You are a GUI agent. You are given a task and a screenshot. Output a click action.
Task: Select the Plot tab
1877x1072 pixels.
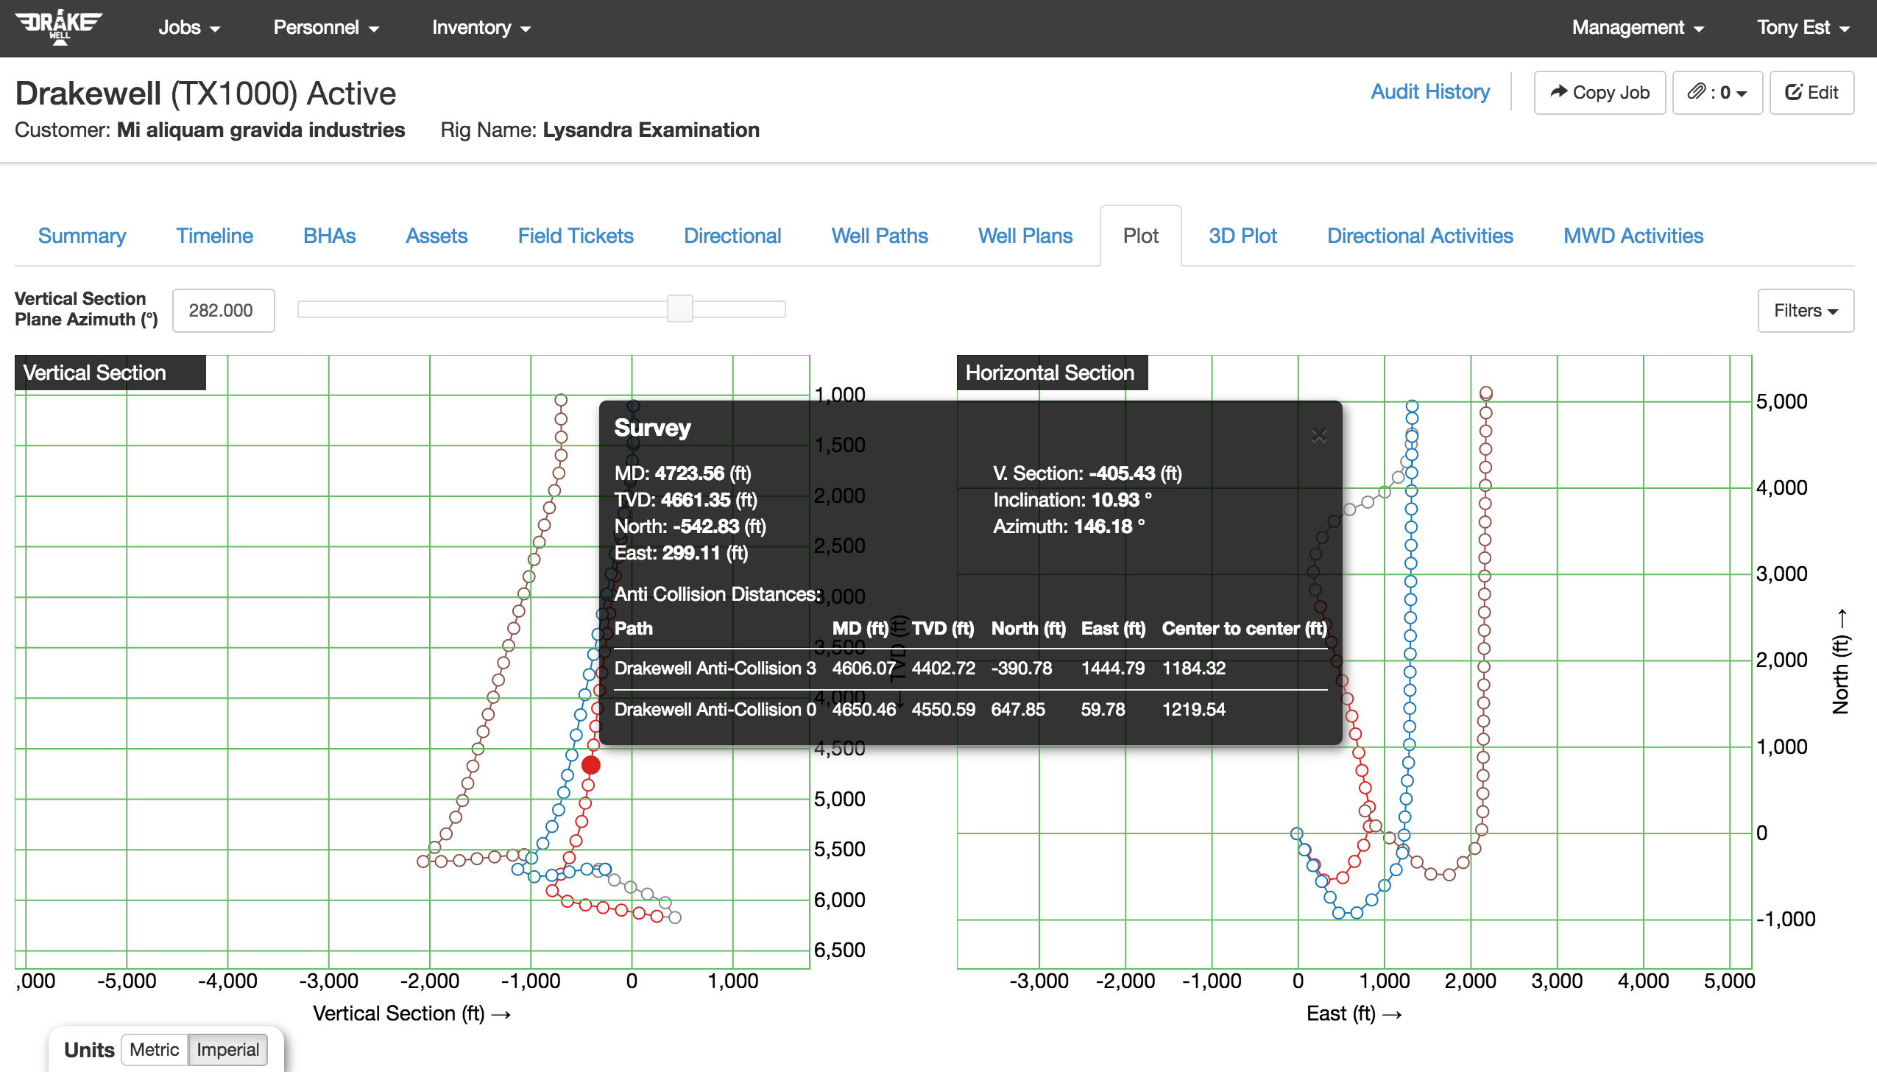(x=1139, y=236)
